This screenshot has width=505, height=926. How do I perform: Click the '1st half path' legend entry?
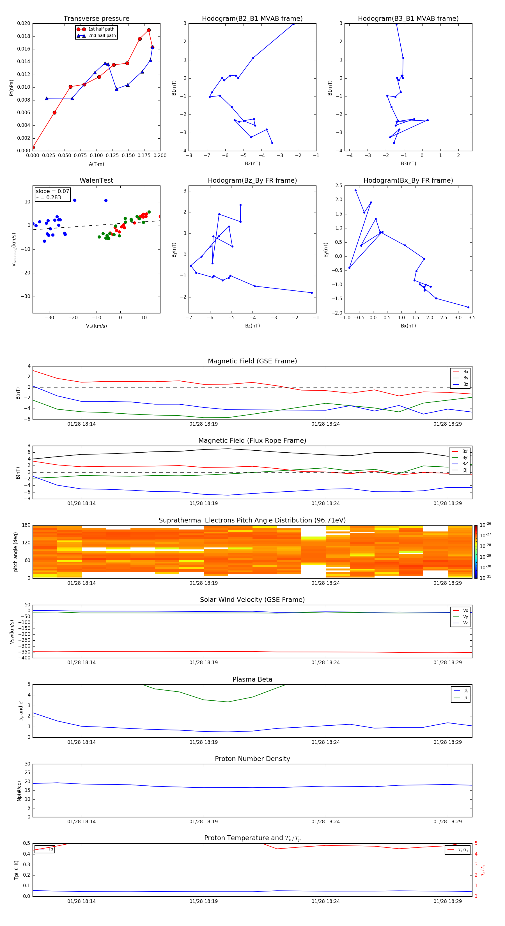(96, 29)
